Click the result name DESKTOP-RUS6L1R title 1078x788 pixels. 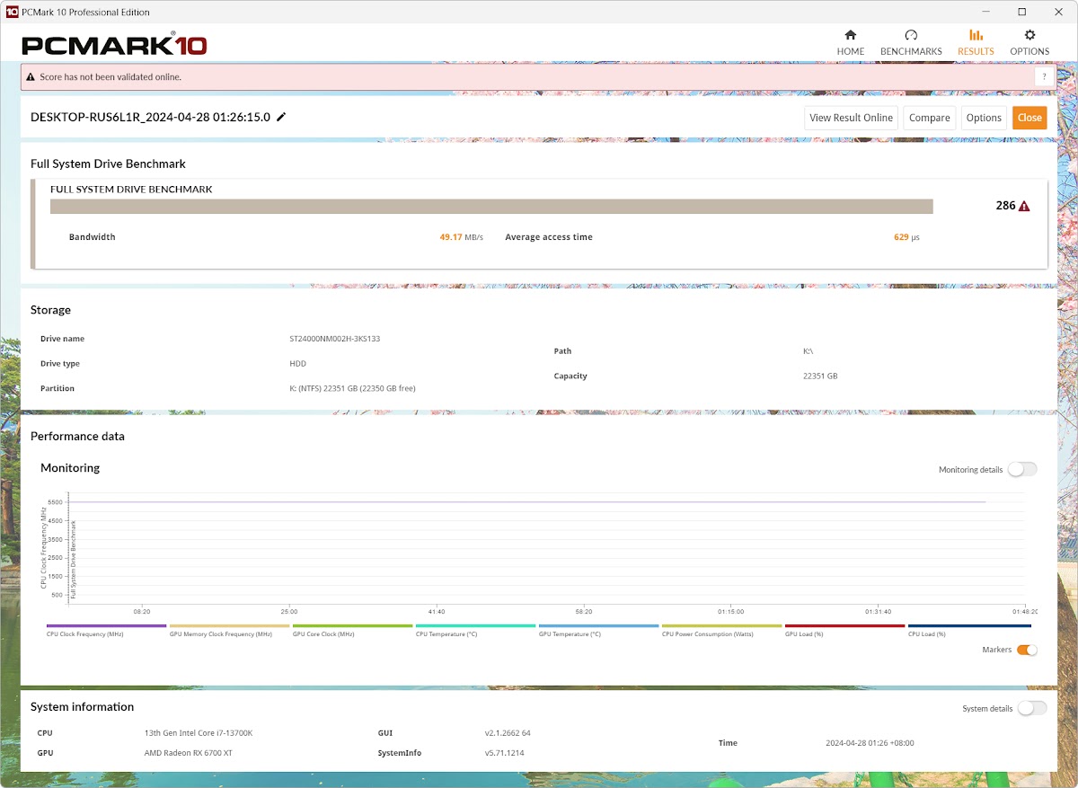[x=150, y=117]
